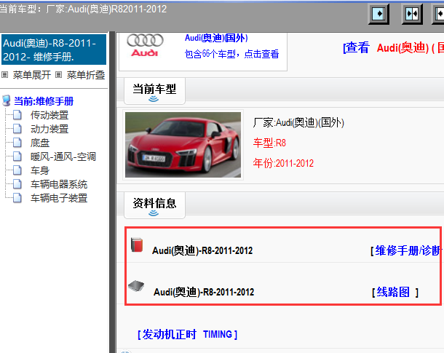The width and height of the screenshot is (444, 353).
Task: Open the [发动机正时 TIMING] link
Action: 187,334
